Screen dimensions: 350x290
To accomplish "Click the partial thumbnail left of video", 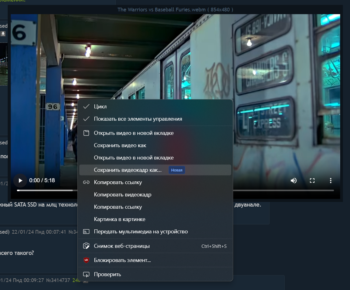I will click(x=4, y=64).
